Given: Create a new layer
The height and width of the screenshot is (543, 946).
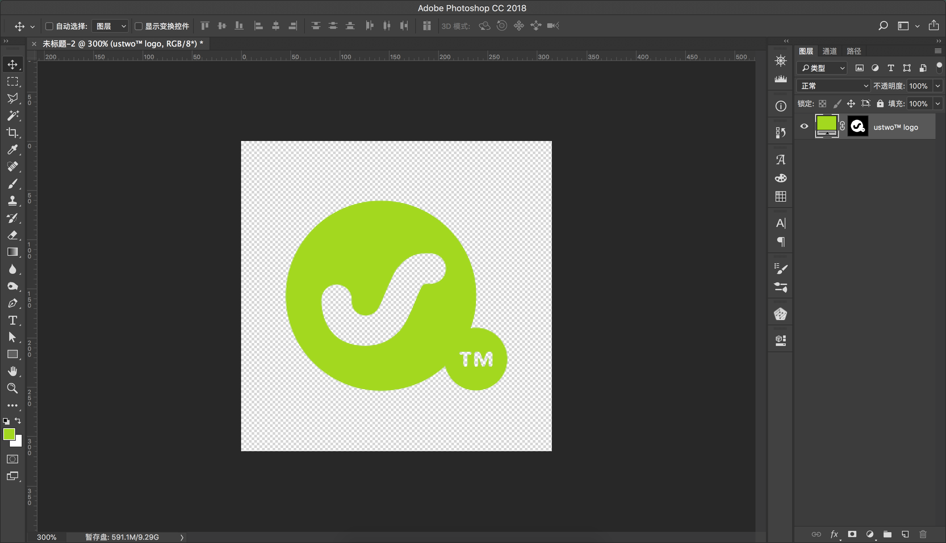Looking at the screenshot, I should point(905,534).
